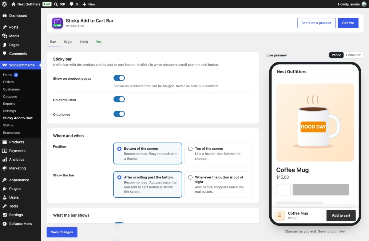Click the Payments dollar icon
Image resolution: width=369 pixels, height=241 pixels.
(x=5, y=151)
